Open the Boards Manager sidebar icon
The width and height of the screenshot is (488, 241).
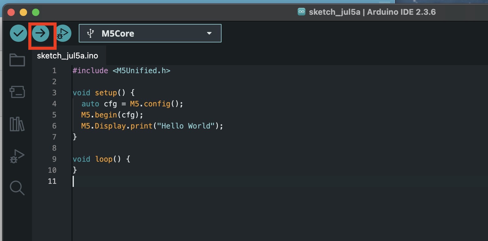(17, 92)
